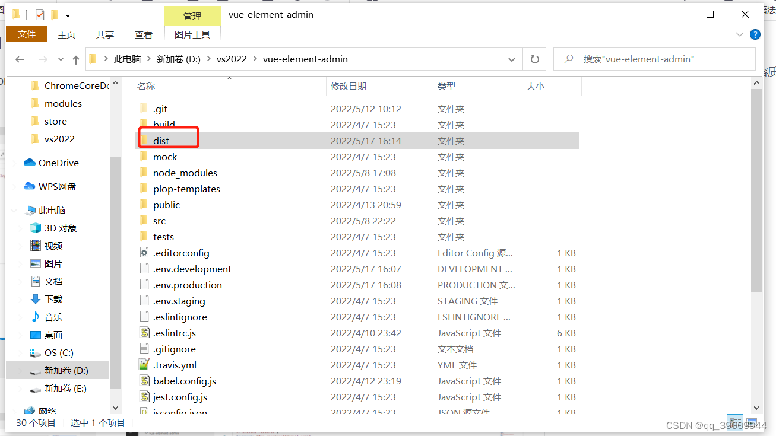Refresh the current folder view
This screenshot has height=436, width=776.
coord(534,59)
